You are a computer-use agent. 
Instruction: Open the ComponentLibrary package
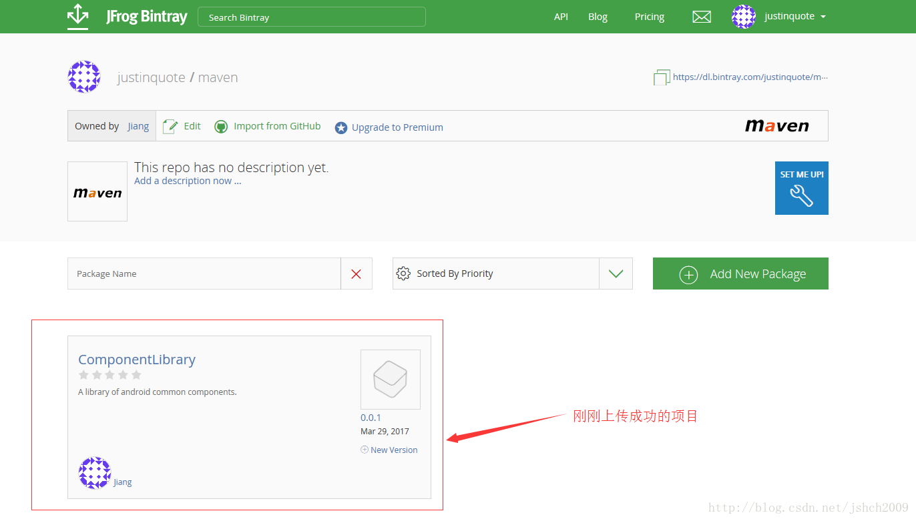[x=137, y=359]
